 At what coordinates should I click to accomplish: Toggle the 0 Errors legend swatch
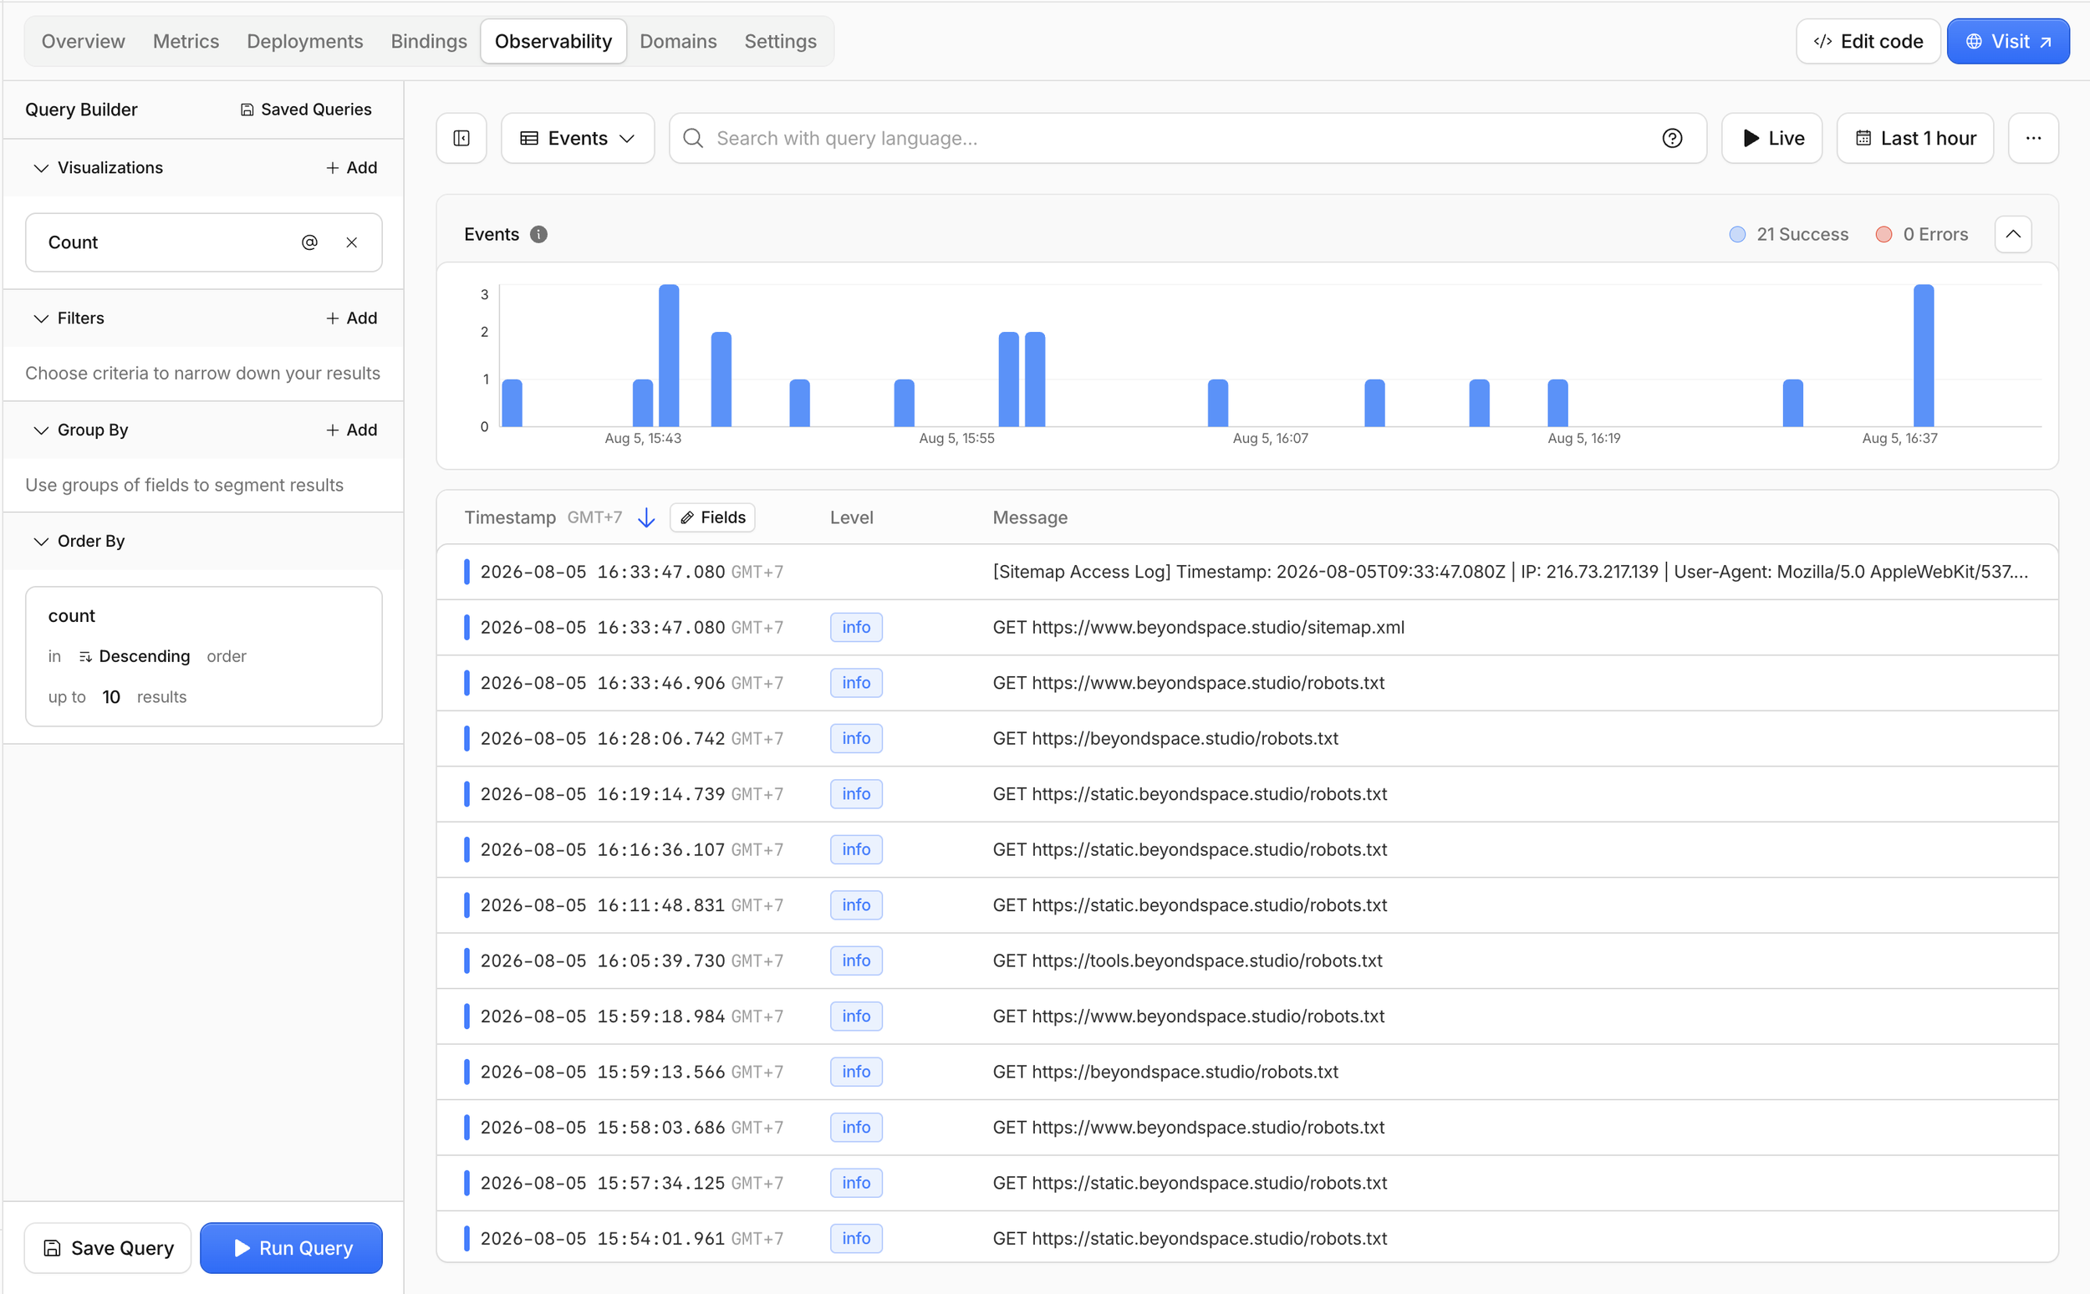click(x=1883, y=235)
